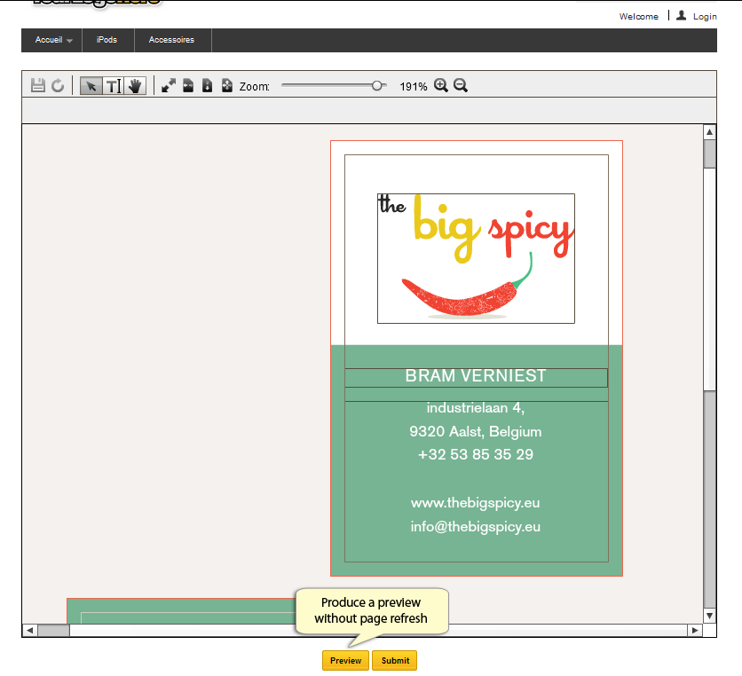
Task: Click the fit-whole-page icon
Action: 227,86
